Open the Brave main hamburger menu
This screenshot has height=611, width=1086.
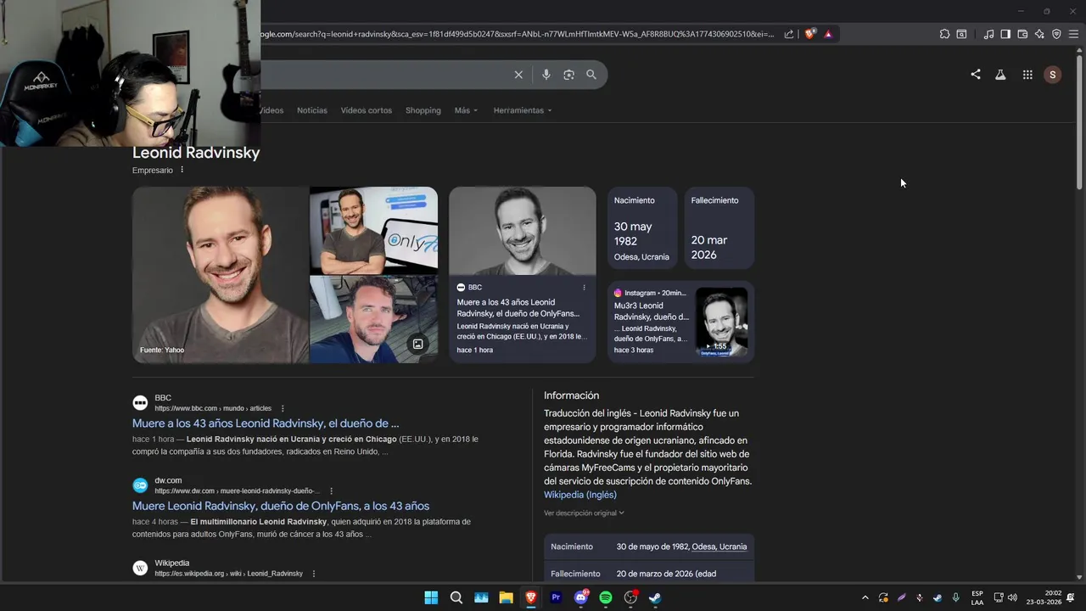pyautogui.click(x=1073, y=34)
